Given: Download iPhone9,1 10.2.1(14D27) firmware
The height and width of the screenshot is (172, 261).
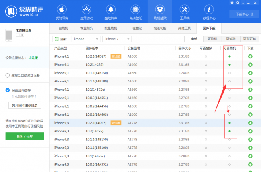Looking at the screenshot, I should click(x=250, y=56).
